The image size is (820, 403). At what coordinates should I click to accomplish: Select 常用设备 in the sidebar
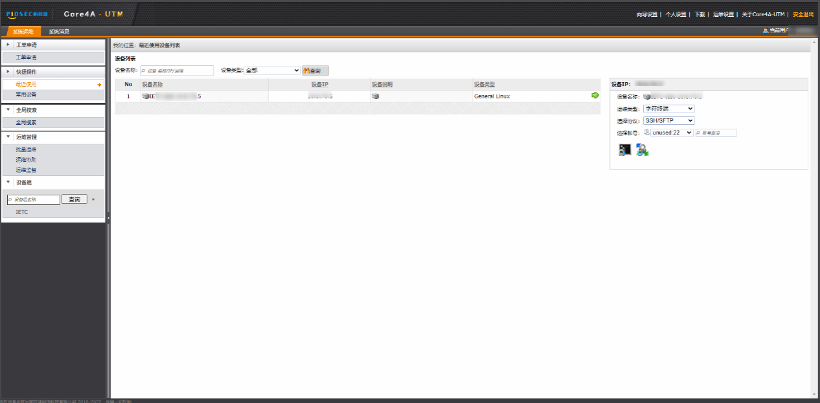tap(26, 94)
